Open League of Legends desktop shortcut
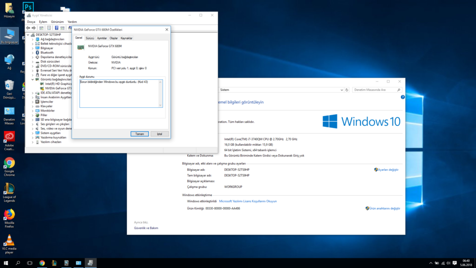476x268 pixels. (9, 189)
